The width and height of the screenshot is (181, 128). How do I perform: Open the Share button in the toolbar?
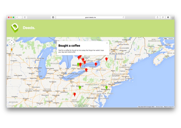coord(158,17)
